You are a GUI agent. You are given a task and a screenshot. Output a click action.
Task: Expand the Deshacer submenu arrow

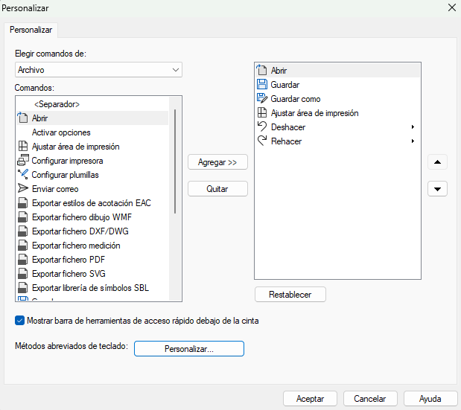click(x=413, y=127)
